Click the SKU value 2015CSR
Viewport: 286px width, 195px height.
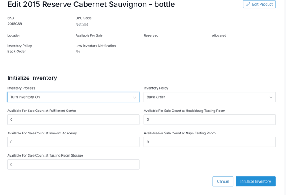tap(15, 24)
